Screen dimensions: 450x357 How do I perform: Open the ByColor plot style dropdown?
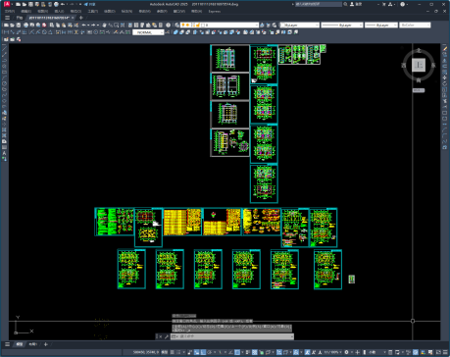[415, 25]
